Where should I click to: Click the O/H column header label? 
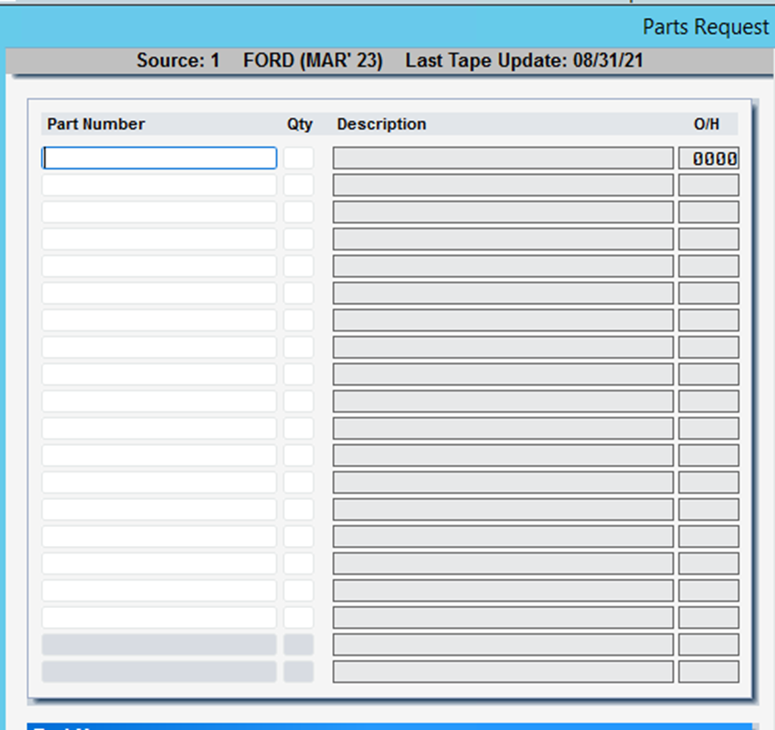click(x=707, y=124)
